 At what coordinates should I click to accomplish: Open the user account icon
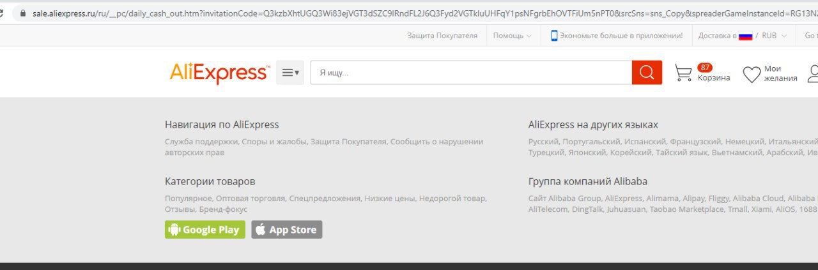813,73
